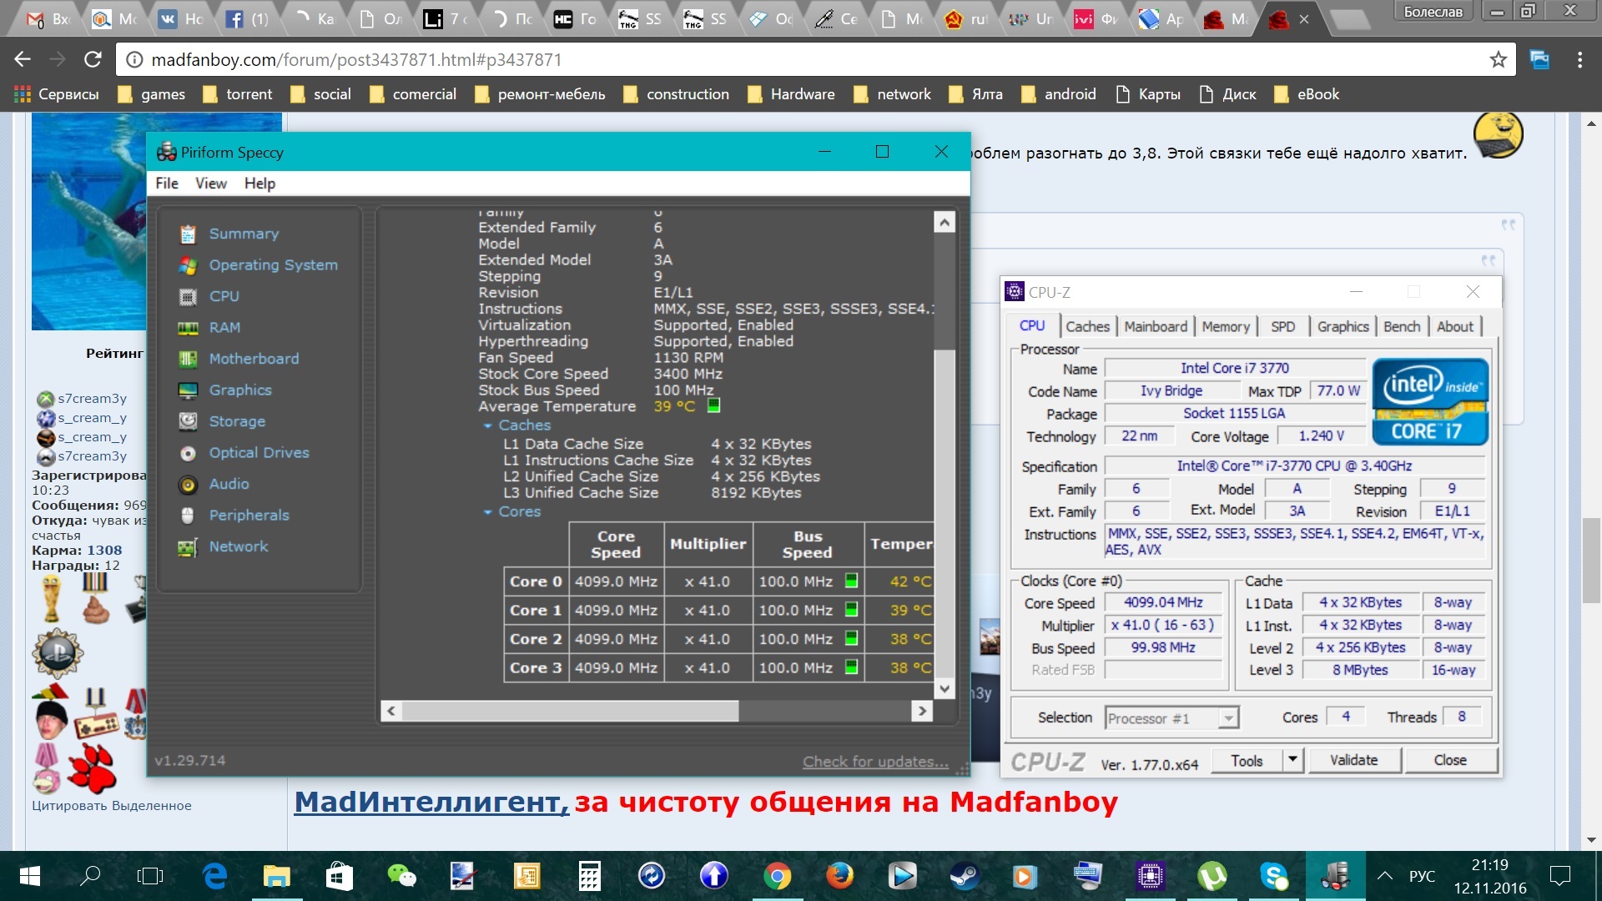Click the green Average Temperature indicator square
The image size is (1602, 901).
coord(713,405)
